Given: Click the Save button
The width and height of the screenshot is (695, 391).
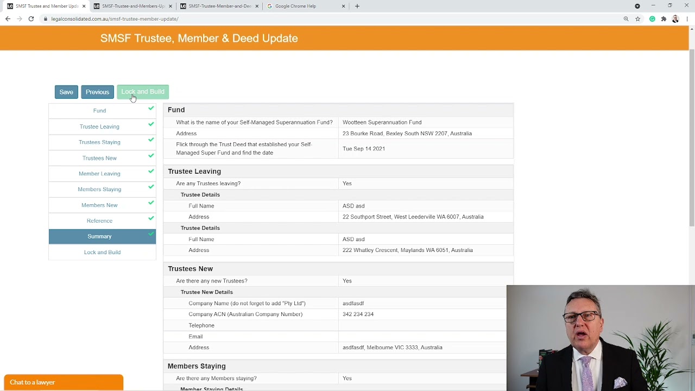Looking at the screenshot, I should tap(66, 92).
